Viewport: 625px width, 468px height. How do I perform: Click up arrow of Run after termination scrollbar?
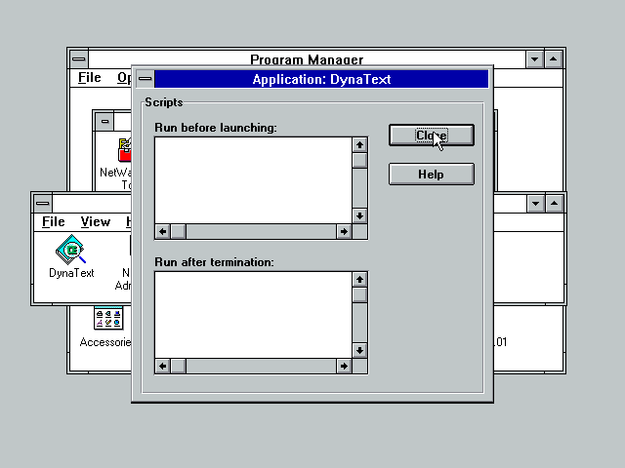tap(359, 280)
